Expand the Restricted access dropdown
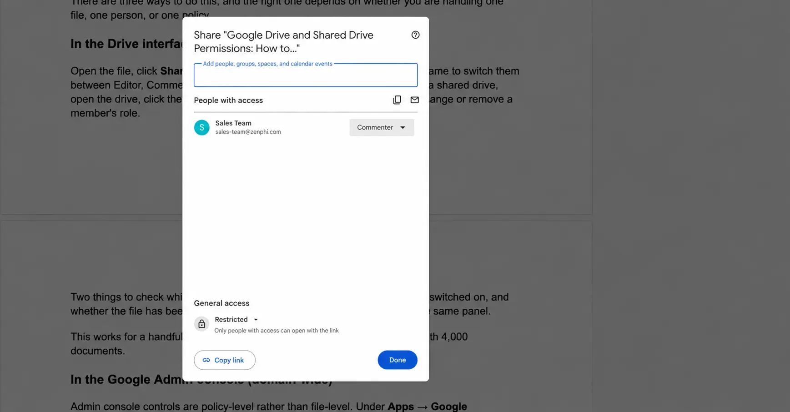Viewport: 790px width, 412px height. point(236,320)
